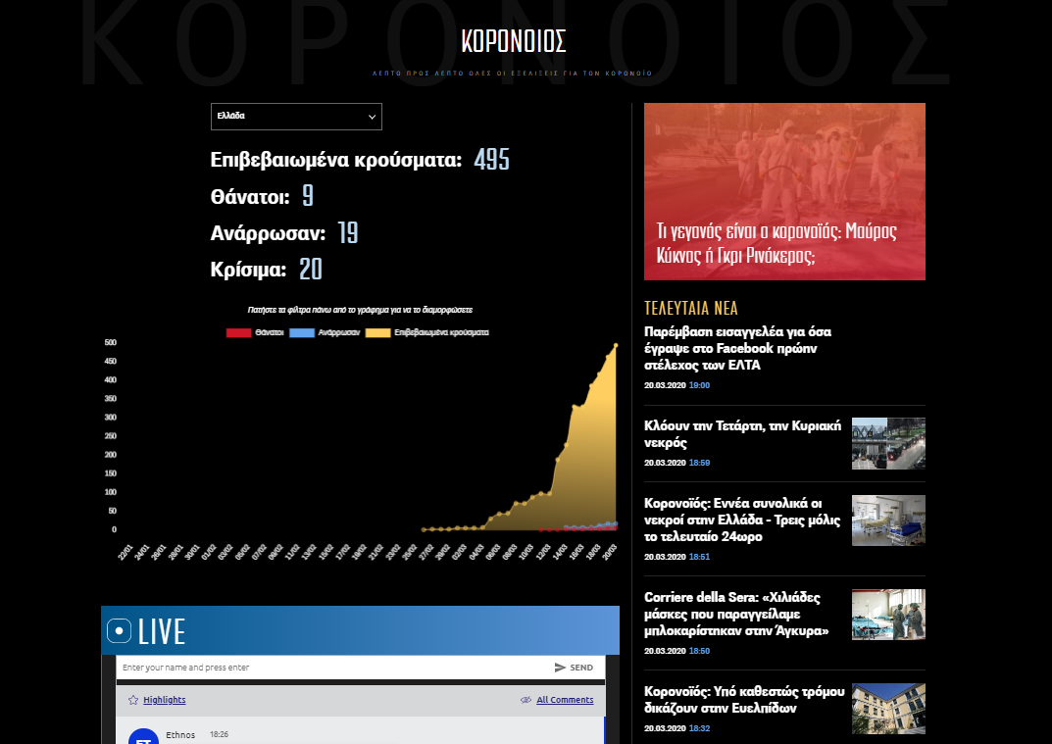1052x744 pixels.
Task: Click thumbnail of Ευελπίδων courts article
Action: click(x=888, y=708)
